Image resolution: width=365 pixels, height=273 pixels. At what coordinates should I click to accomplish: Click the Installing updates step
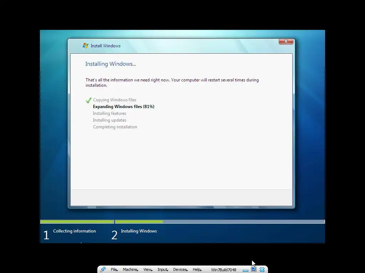[110, 120]
